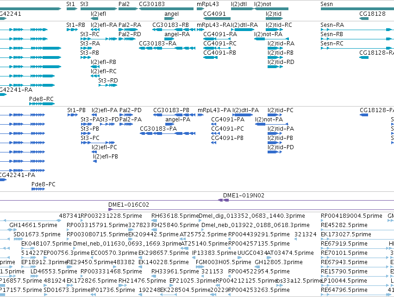
Task: Select the Sesn gene label
Action: (x=327, y=4)
